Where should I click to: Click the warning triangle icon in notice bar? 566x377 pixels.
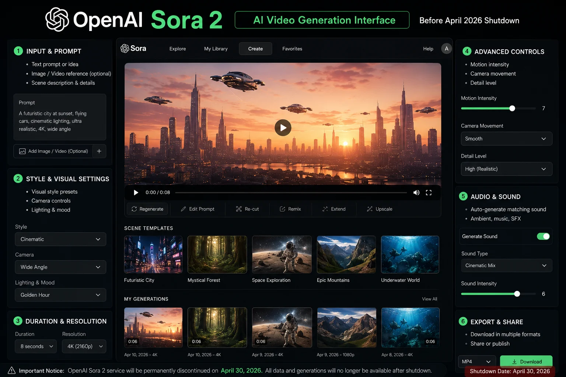coord(12,370)
